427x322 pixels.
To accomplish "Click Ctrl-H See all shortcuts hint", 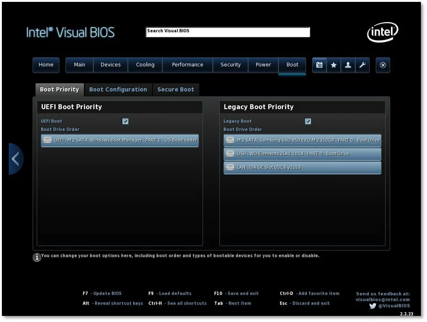I will [x=178, y=303].
